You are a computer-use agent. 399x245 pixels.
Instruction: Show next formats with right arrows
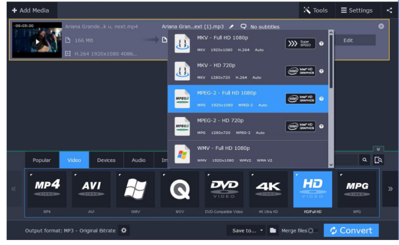pyautogui.click(x=390, y=189)
